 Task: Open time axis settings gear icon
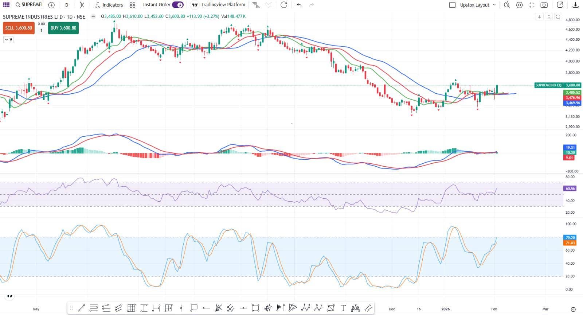(573, 309)
